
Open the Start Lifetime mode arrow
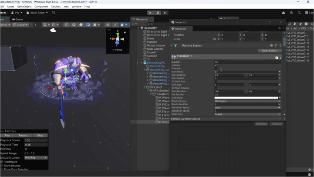[280, 75]
